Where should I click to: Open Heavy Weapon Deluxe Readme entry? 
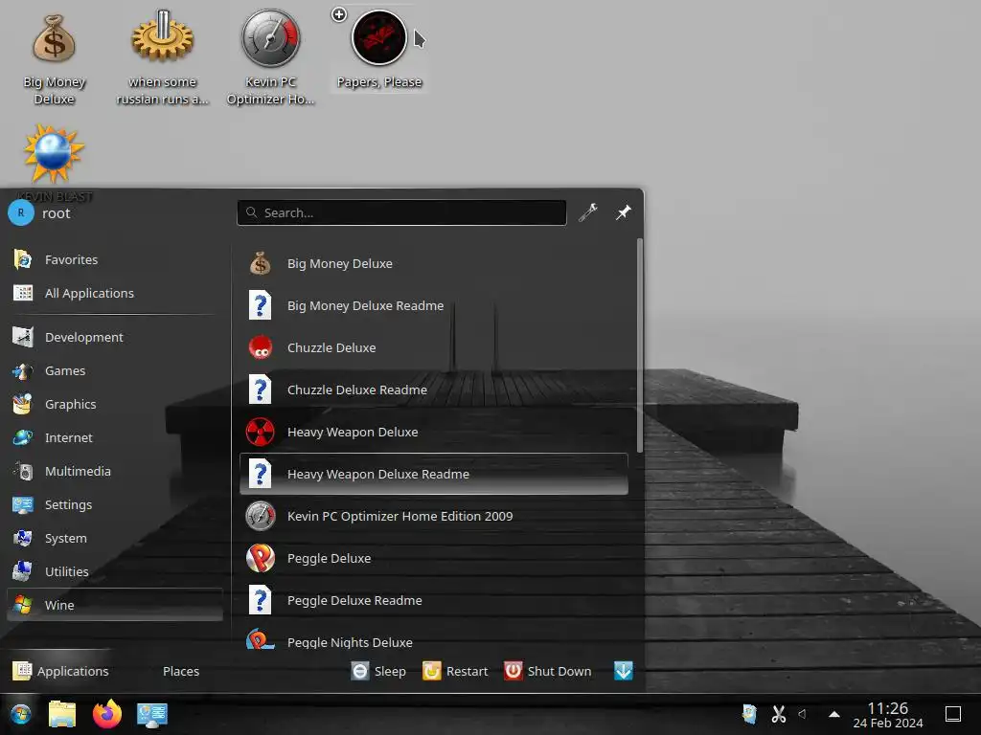(x=434, y=474)
